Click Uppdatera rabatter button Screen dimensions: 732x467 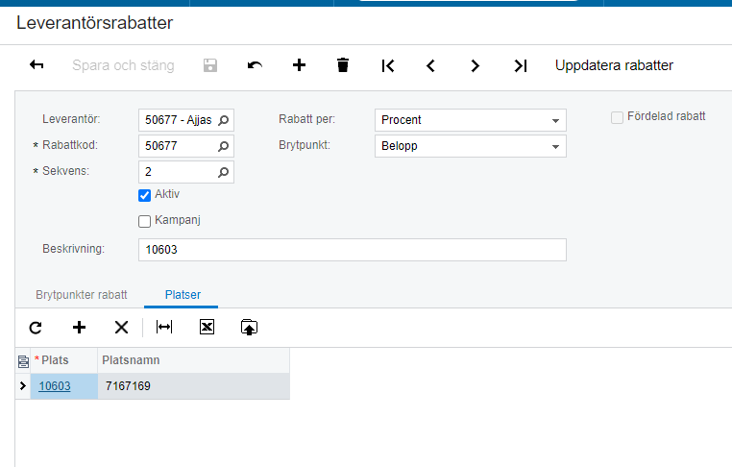(x=614, y=65)
